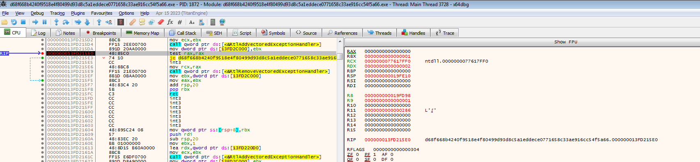
Task: Stop debugging with the blue square icon
Action: pyautogui.click(x=23, y=22)
